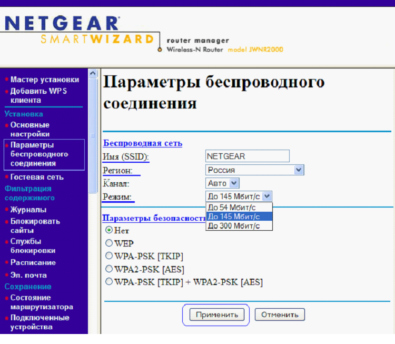View Состояние маршрутизатора
The height and width of the screenshot is (344, 395).
click(x=42, y=302)
